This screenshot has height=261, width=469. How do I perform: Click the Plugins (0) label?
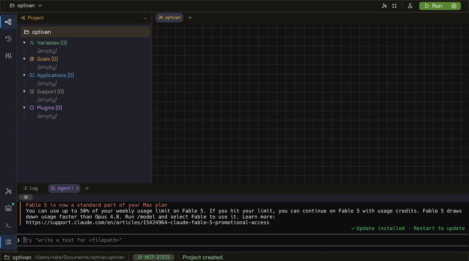click(49, 108)
